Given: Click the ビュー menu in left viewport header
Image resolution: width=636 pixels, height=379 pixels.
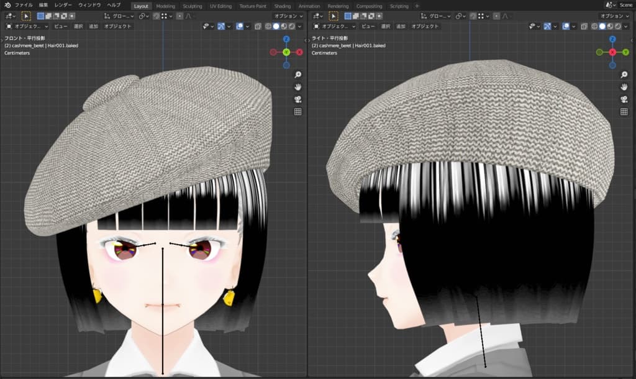Looking at the screenshot, I should [60, 27].
